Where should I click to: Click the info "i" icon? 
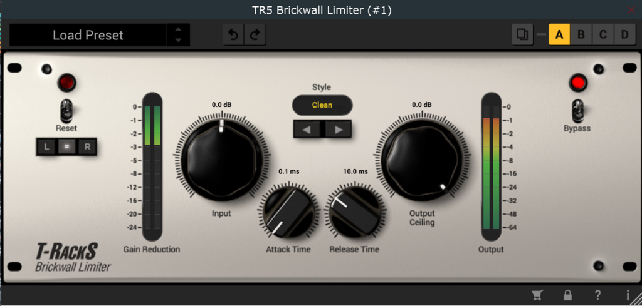pos(628,295)
